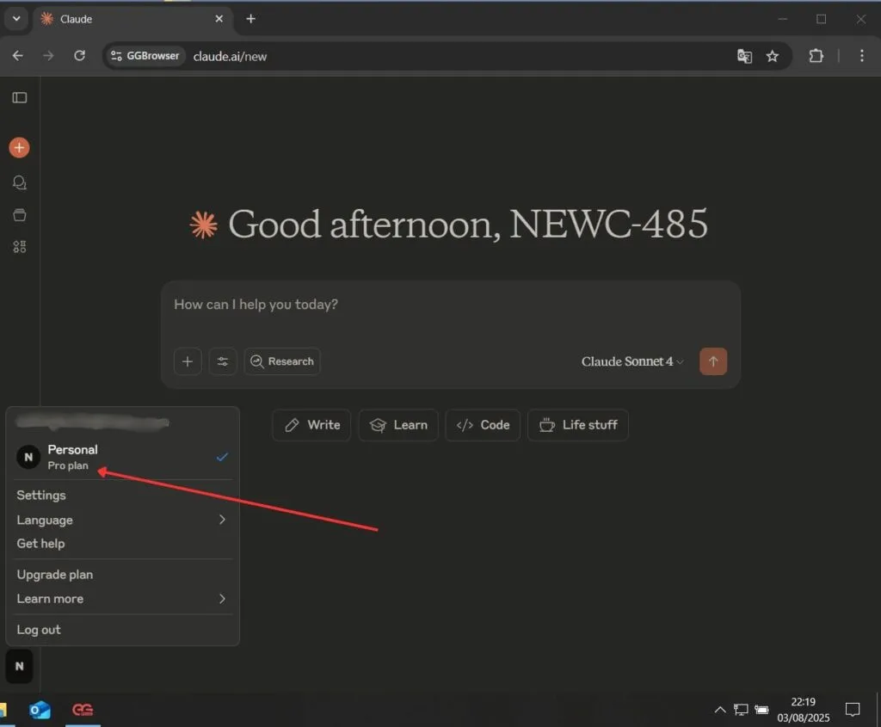Open GGBrowser icon in taskbar
The image size is (881, 727).
click(83, 710)
